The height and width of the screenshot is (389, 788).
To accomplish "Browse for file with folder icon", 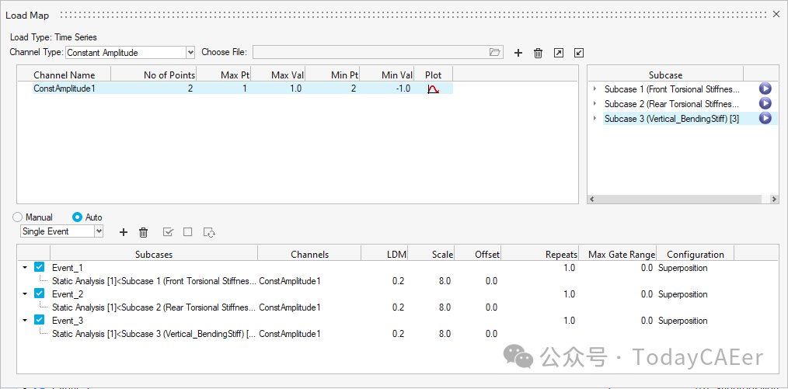I will click(x=495, y=52).
